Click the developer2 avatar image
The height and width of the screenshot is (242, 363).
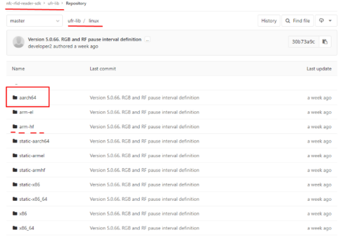tap(18, 42)
